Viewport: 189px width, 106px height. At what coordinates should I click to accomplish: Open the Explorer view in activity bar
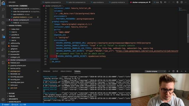3,3
